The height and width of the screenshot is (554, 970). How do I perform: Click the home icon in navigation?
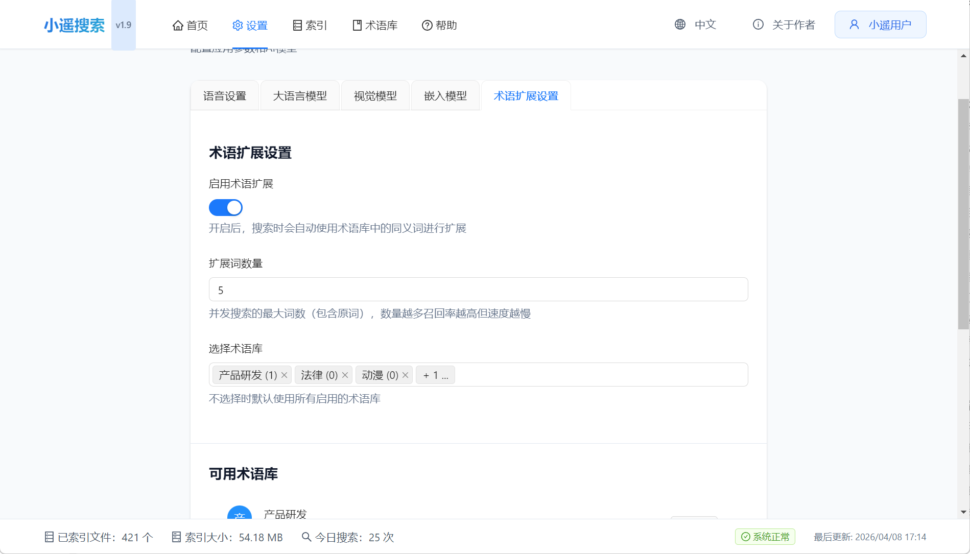tap(178, 26)
